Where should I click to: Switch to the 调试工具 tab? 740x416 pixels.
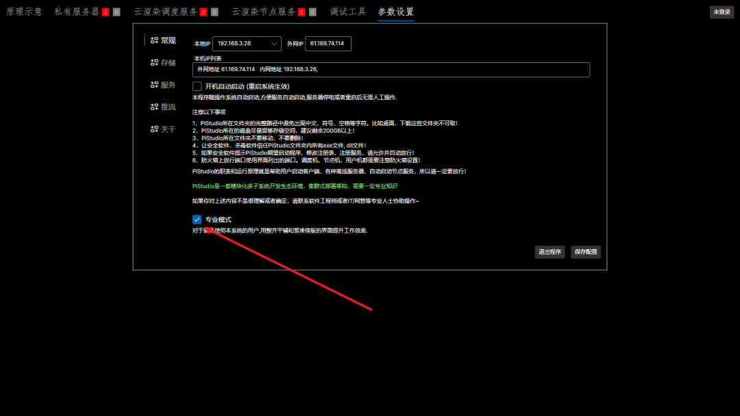coord(348,12)
